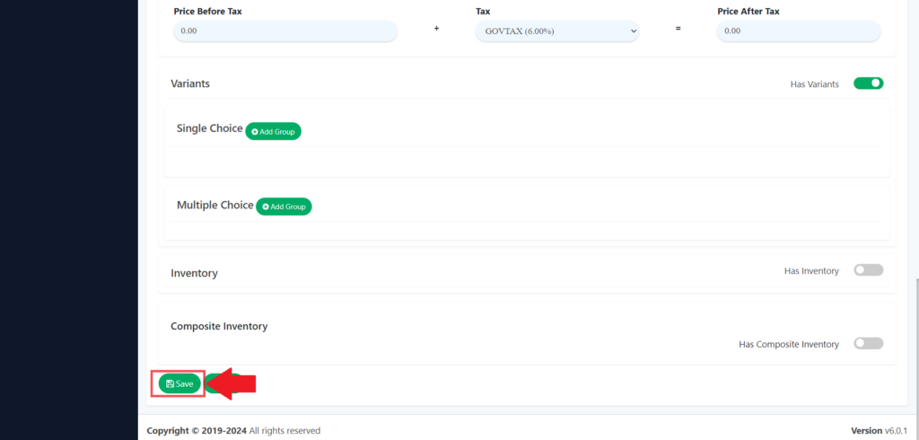Enable the Has Inventory toggle
The width and height of the screenshot is (919, 440).
coord(868,270)
